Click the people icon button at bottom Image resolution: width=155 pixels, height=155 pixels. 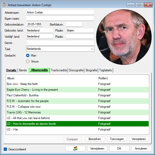click(x=75, y=149)
